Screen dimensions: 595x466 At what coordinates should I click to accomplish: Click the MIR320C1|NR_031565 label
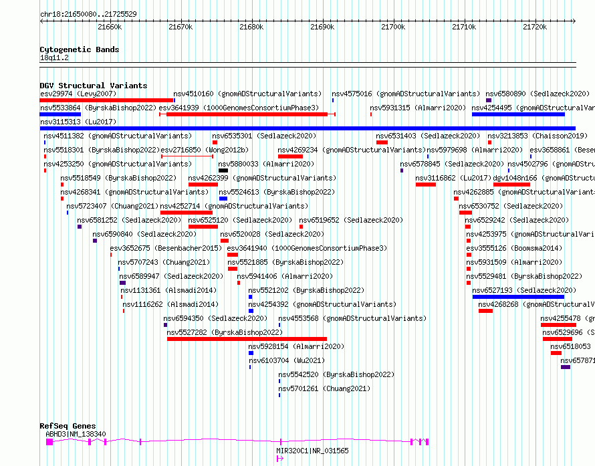click(312, 451)
